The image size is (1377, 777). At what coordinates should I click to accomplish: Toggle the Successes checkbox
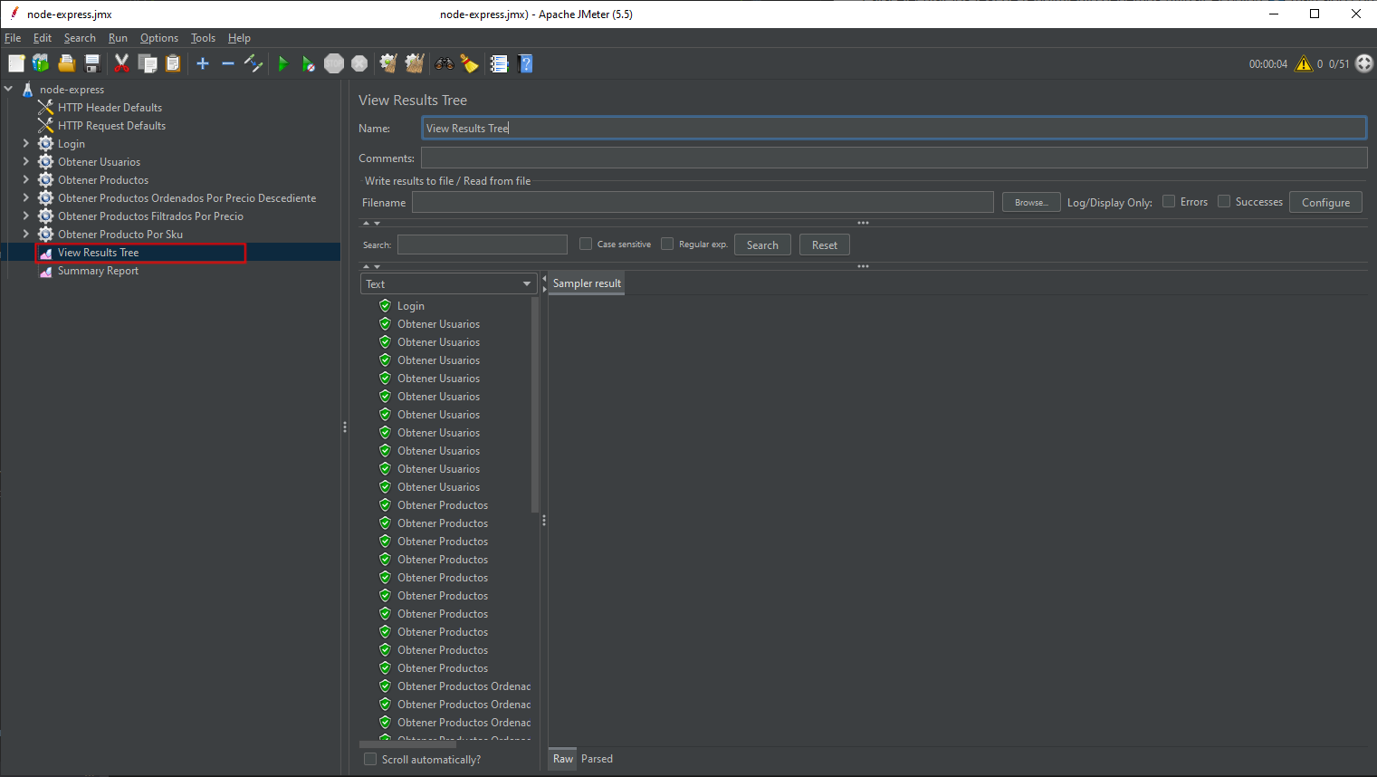coord(1224,201)
